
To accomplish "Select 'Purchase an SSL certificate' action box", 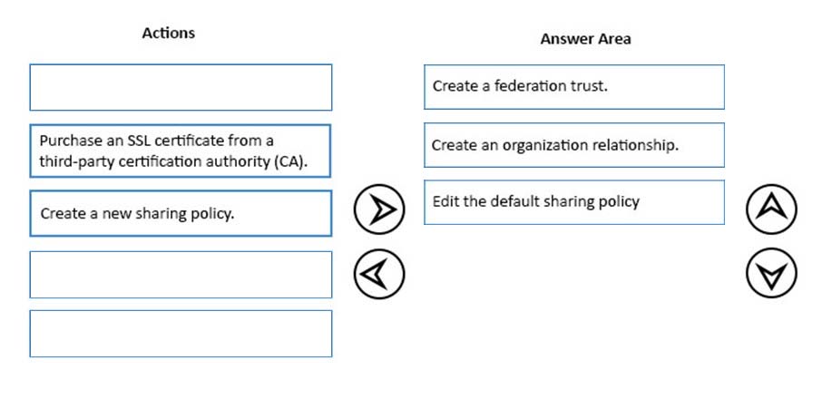I will (x=181, y=151).
